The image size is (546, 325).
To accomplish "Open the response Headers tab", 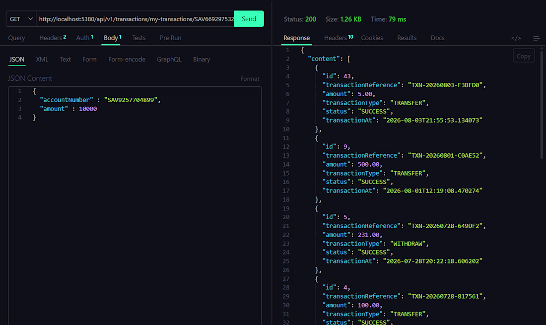I will [339, 38].
